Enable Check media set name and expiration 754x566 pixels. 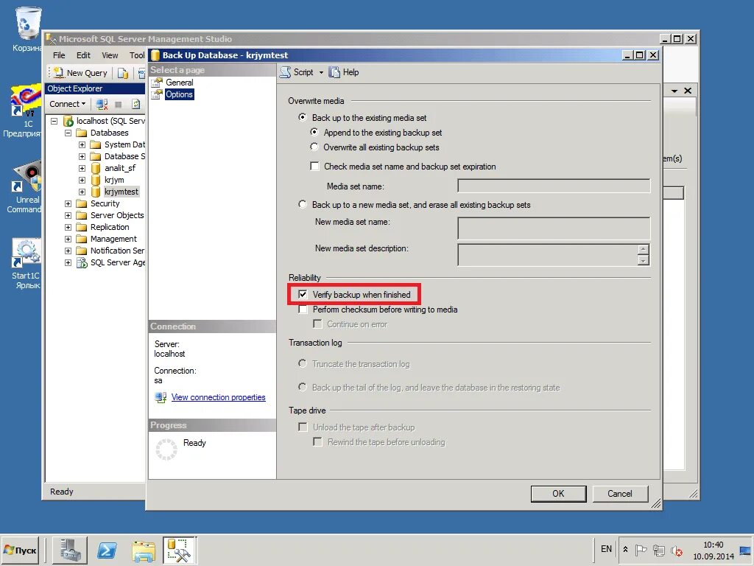pos(314,166)
